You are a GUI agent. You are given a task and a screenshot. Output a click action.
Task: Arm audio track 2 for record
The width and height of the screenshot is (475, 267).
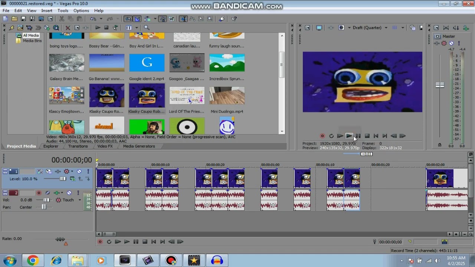(39, 193)
